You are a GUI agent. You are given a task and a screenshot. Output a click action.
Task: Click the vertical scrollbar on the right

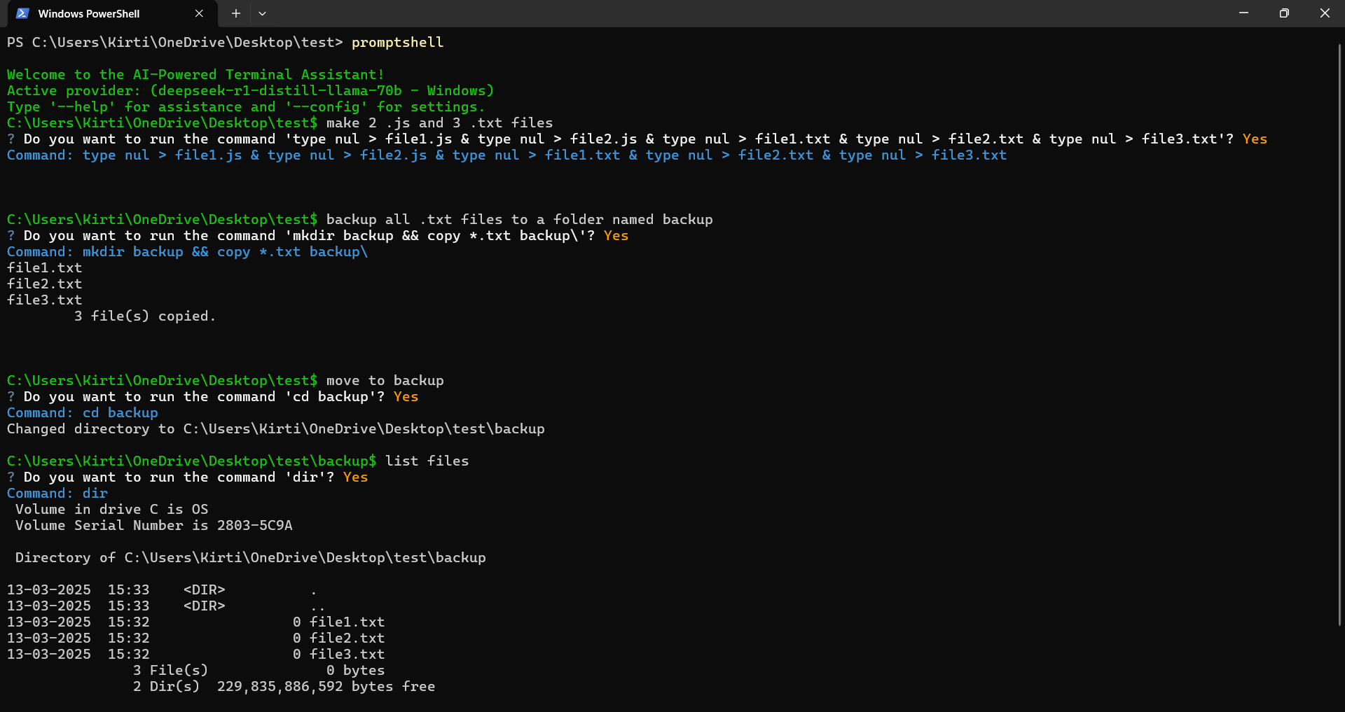1339,336
